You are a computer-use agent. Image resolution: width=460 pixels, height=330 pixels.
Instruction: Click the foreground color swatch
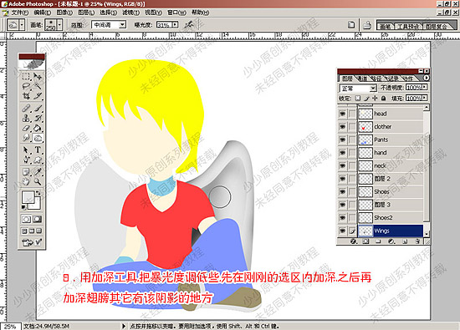coord(28,197)
